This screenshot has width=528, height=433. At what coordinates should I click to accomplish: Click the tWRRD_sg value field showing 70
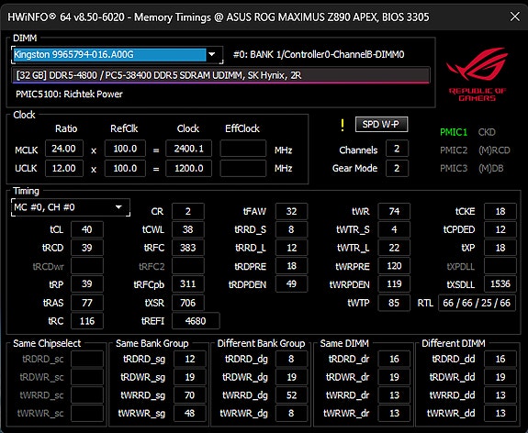190,395
